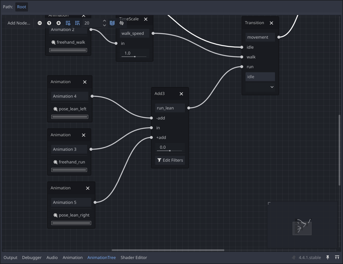The image size is (343, 264).
Task: Edit the walk_speed node name field
Action: (135, 33)
